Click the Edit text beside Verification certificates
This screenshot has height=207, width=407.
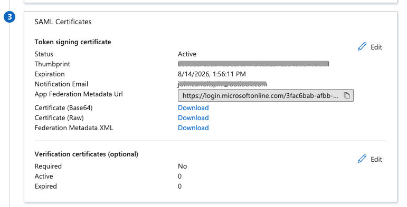click(x=376, y=159)
